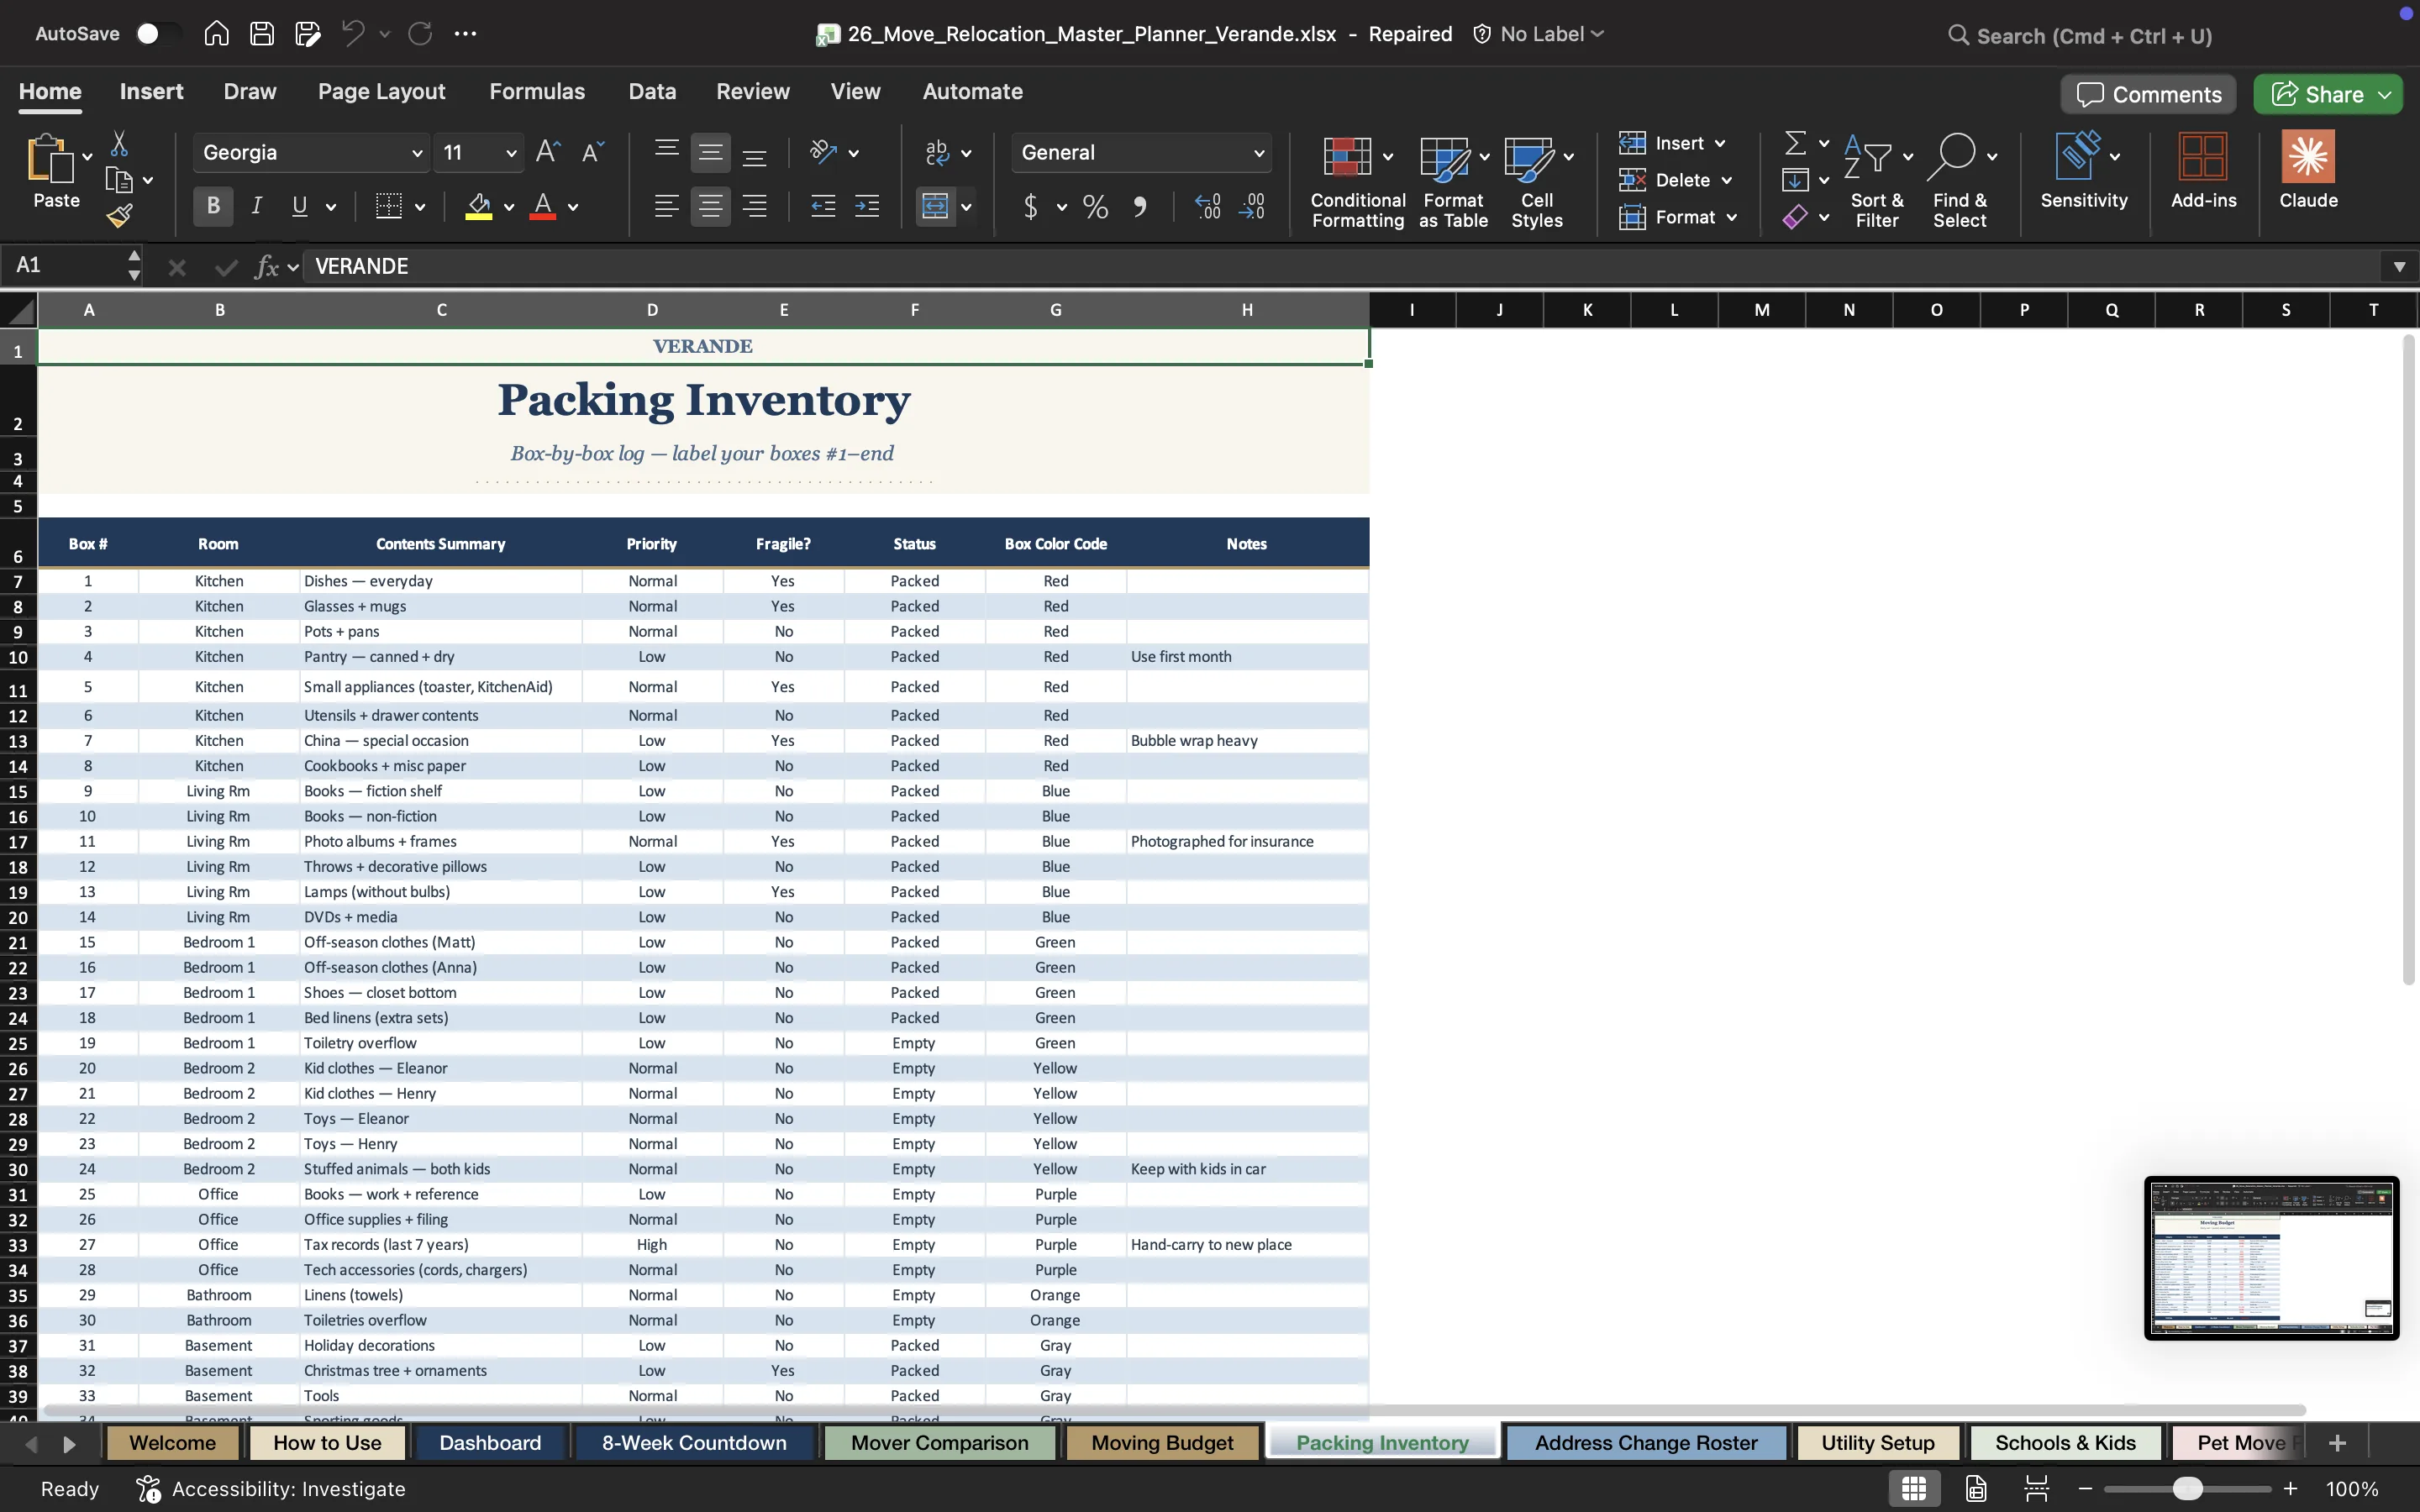This screenshot has width=2420, height=1512.
Task: Expand the formula bar chevron
Action: [x=2399, y=266]
